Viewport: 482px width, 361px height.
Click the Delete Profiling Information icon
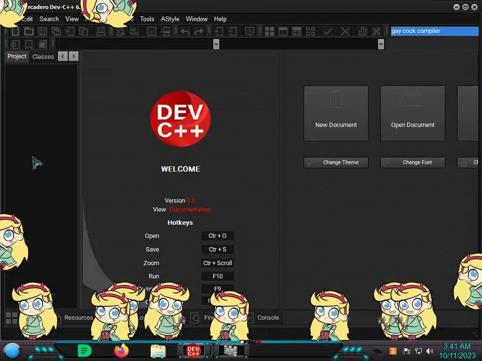376,31
